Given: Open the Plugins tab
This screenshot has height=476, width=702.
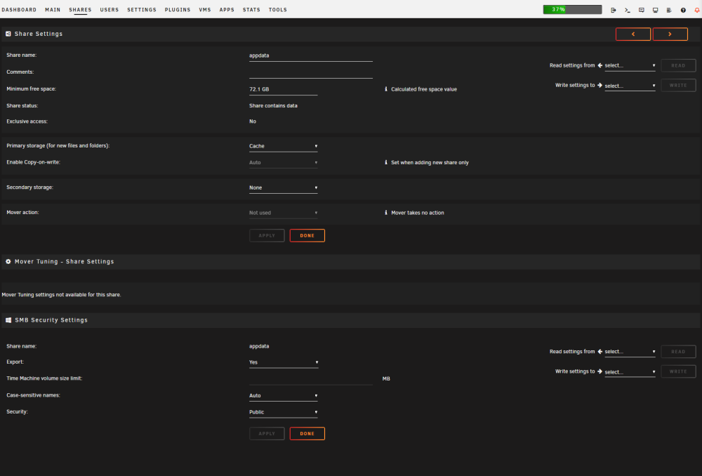Looking at the screenshot, I should point(178,10).
